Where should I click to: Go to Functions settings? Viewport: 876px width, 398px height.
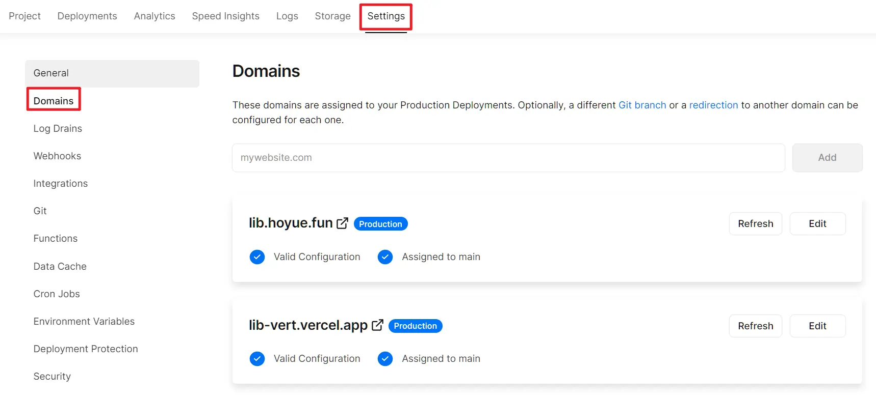(x=56, y=238)
